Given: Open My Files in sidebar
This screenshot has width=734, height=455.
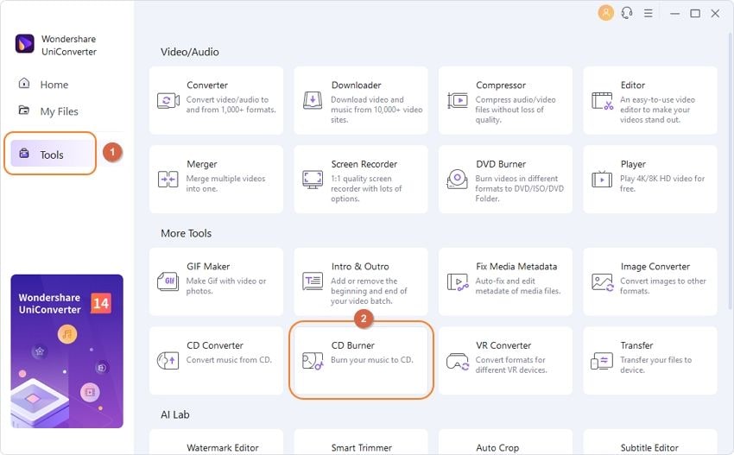Looking at the screenshot, I should [59, 111].
